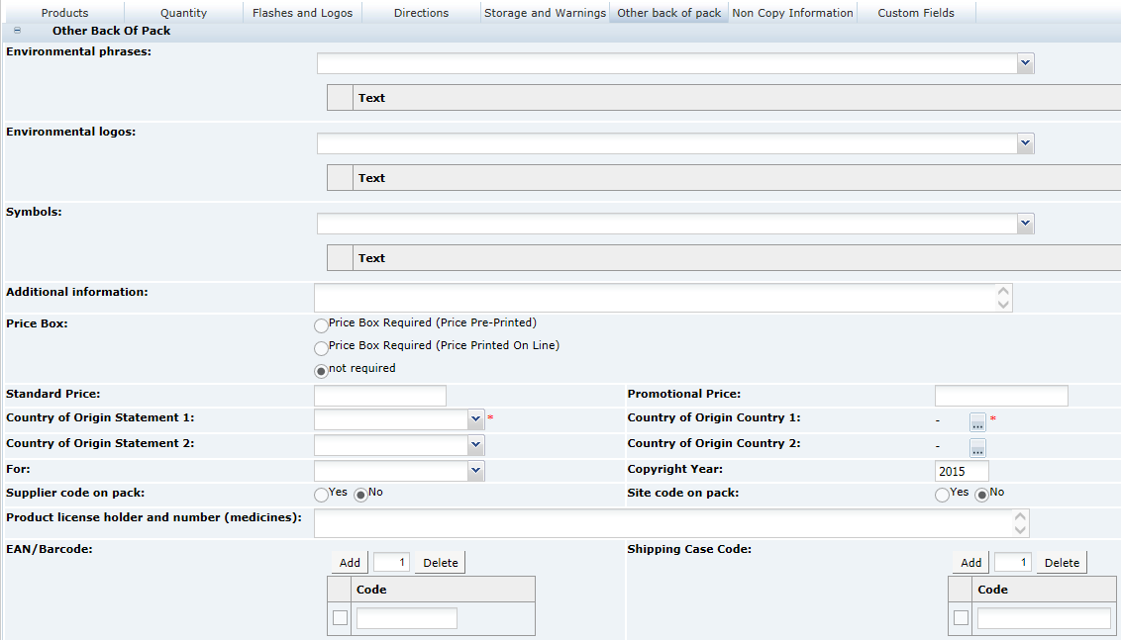Check the EAN/Barcode row checkbox
The width and height of the screenshot is (1121, 640).
tap(340, 617)
